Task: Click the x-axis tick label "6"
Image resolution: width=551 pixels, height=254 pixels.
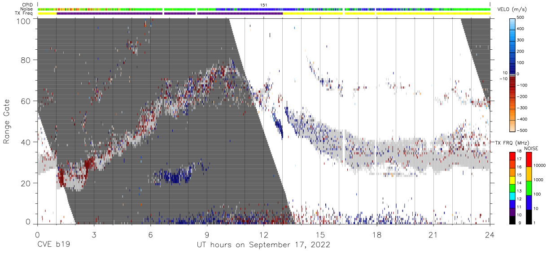Action: tap(150, 235)
